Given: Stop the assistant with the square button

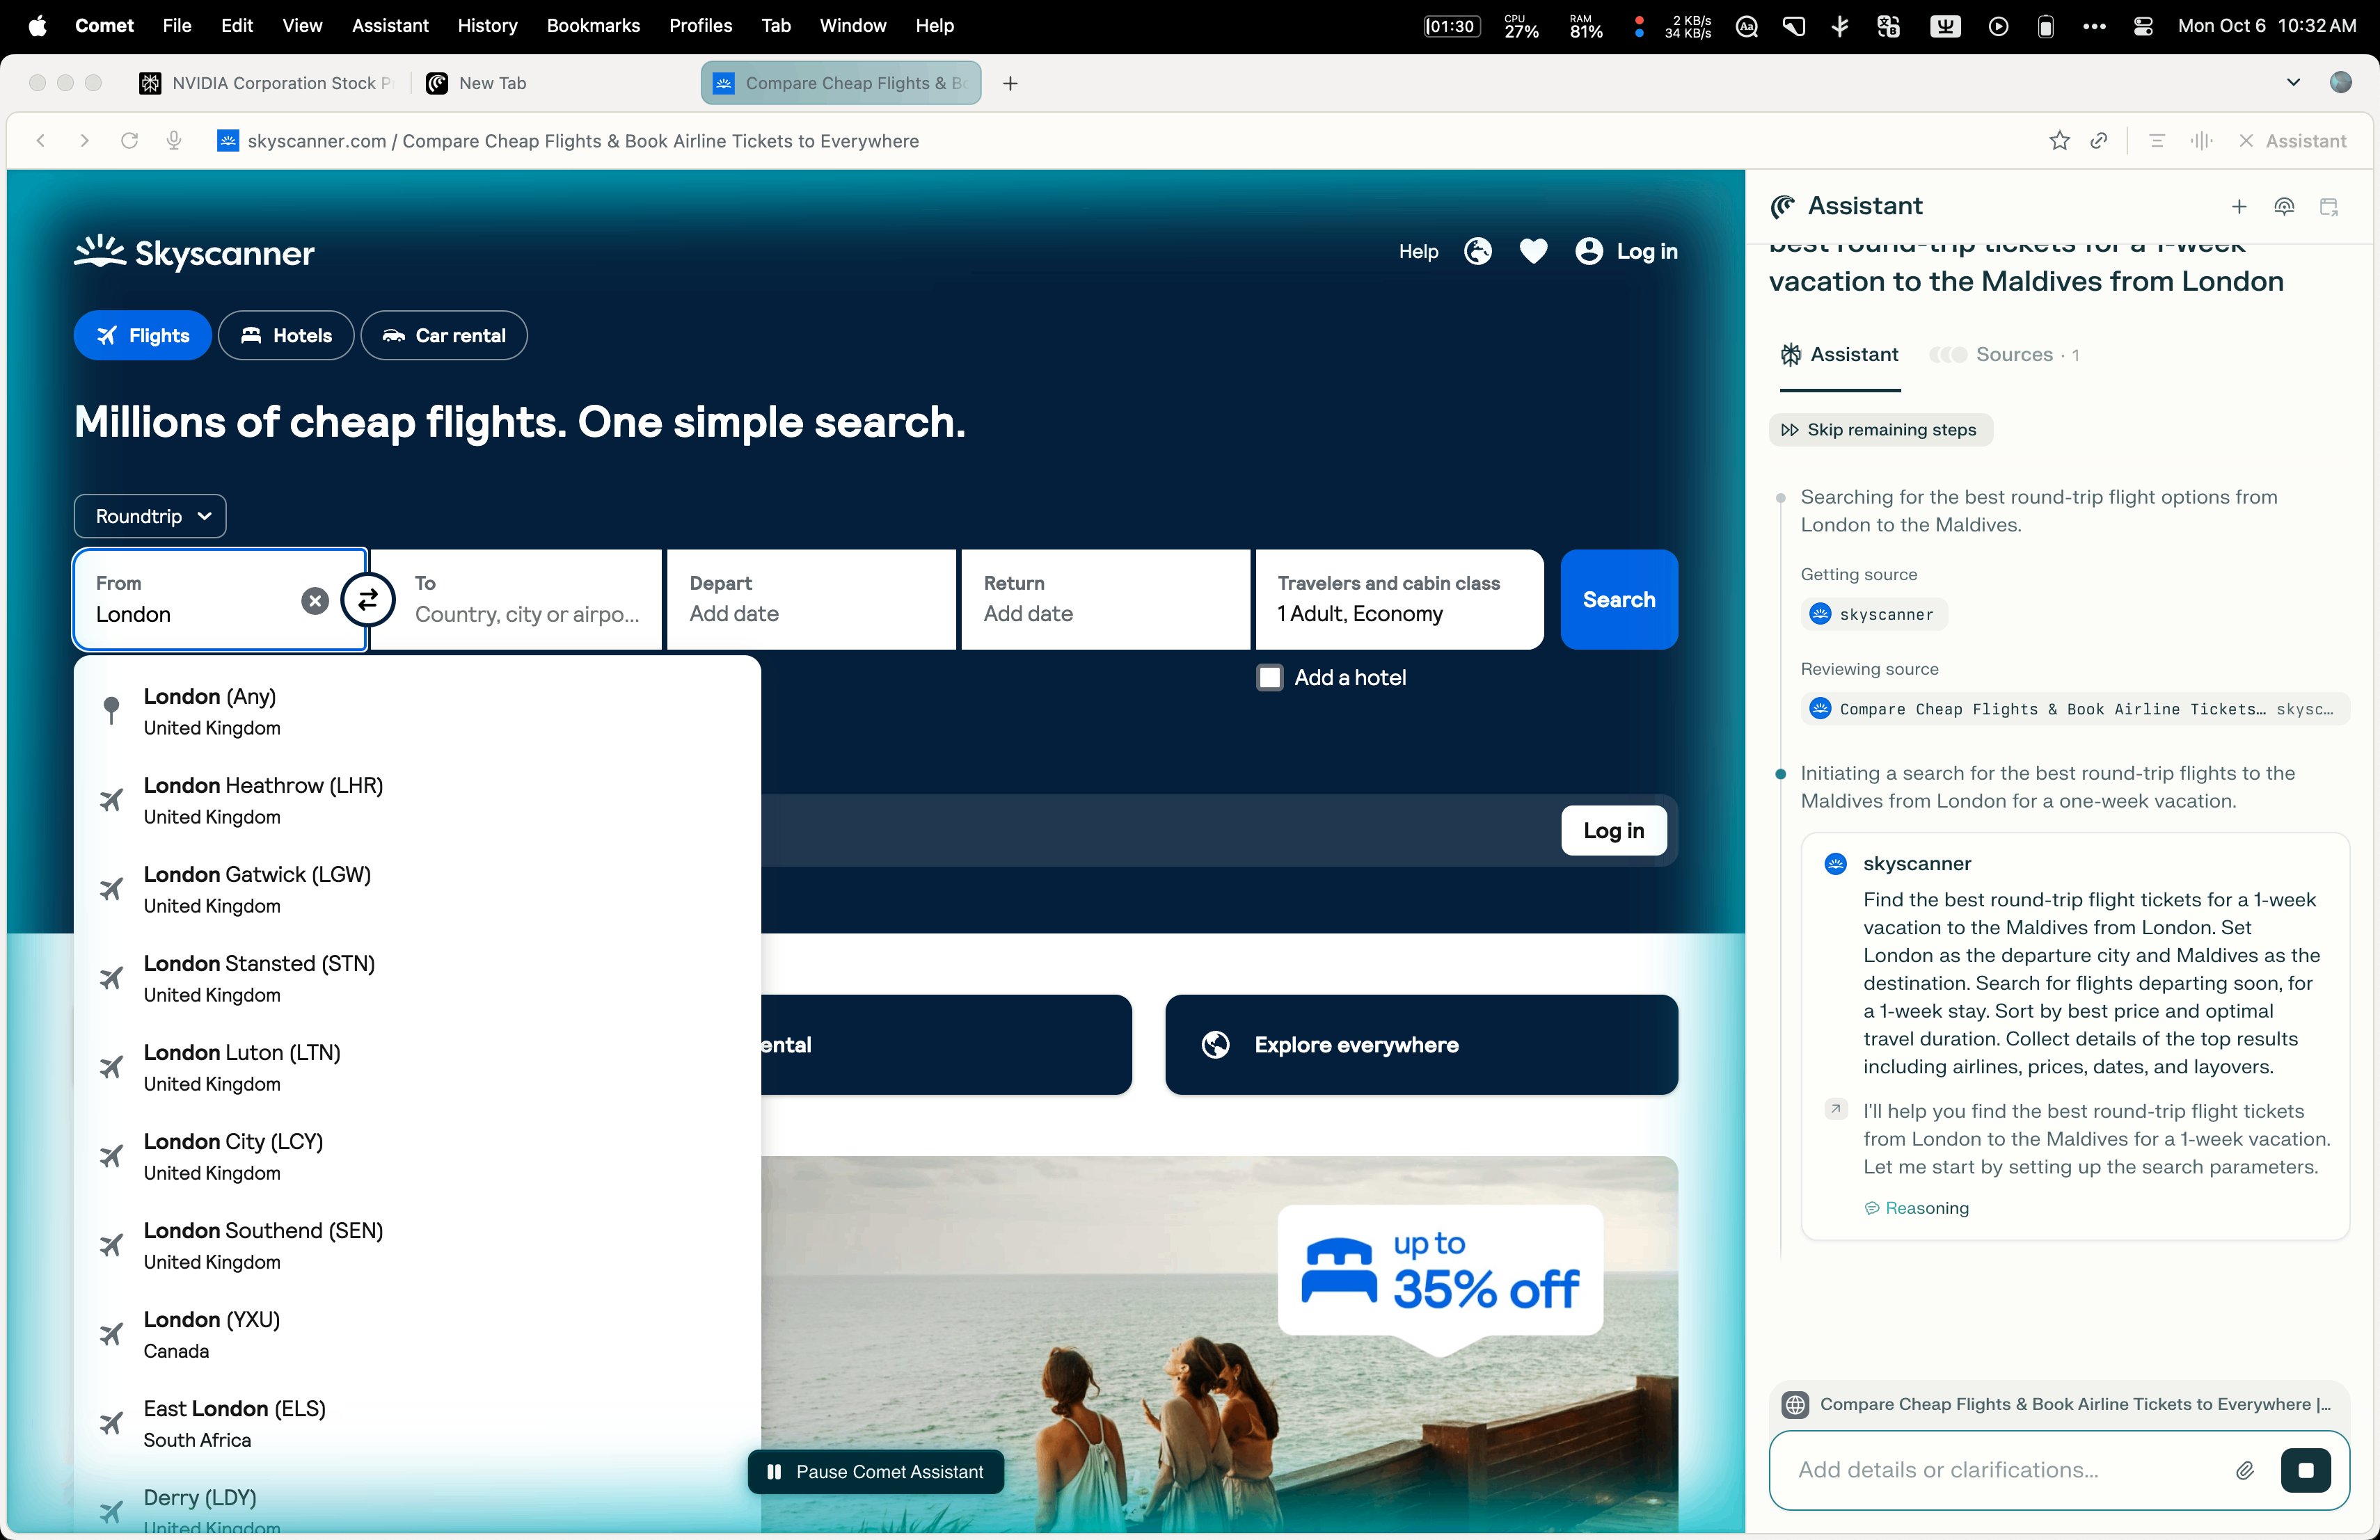Looking at the screenshot, I should [2305, 1470].
